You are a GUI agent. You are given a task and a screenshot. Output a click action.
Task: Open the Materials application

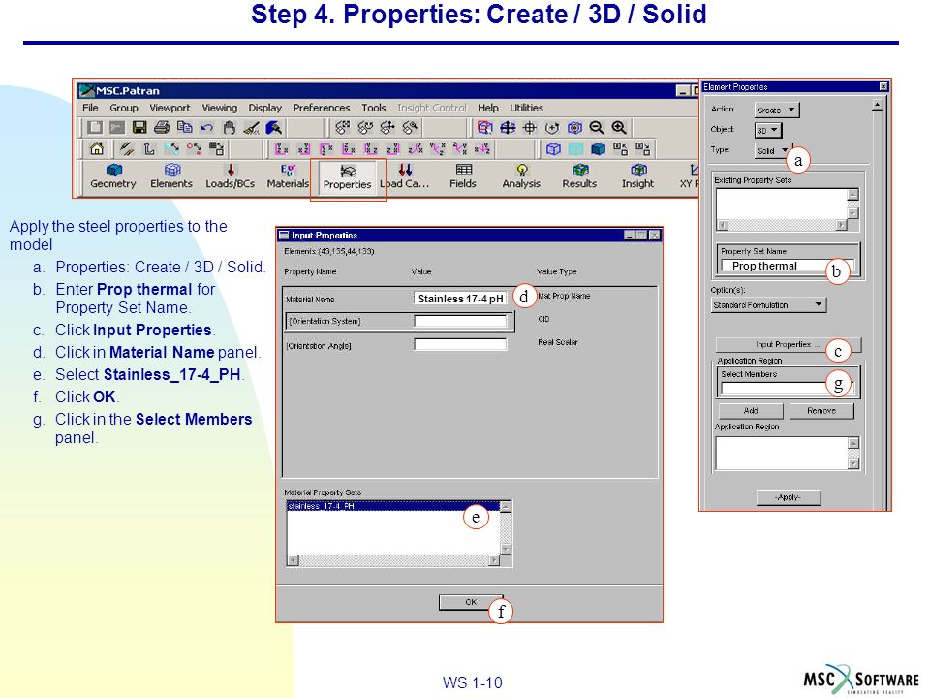point(288,176)
